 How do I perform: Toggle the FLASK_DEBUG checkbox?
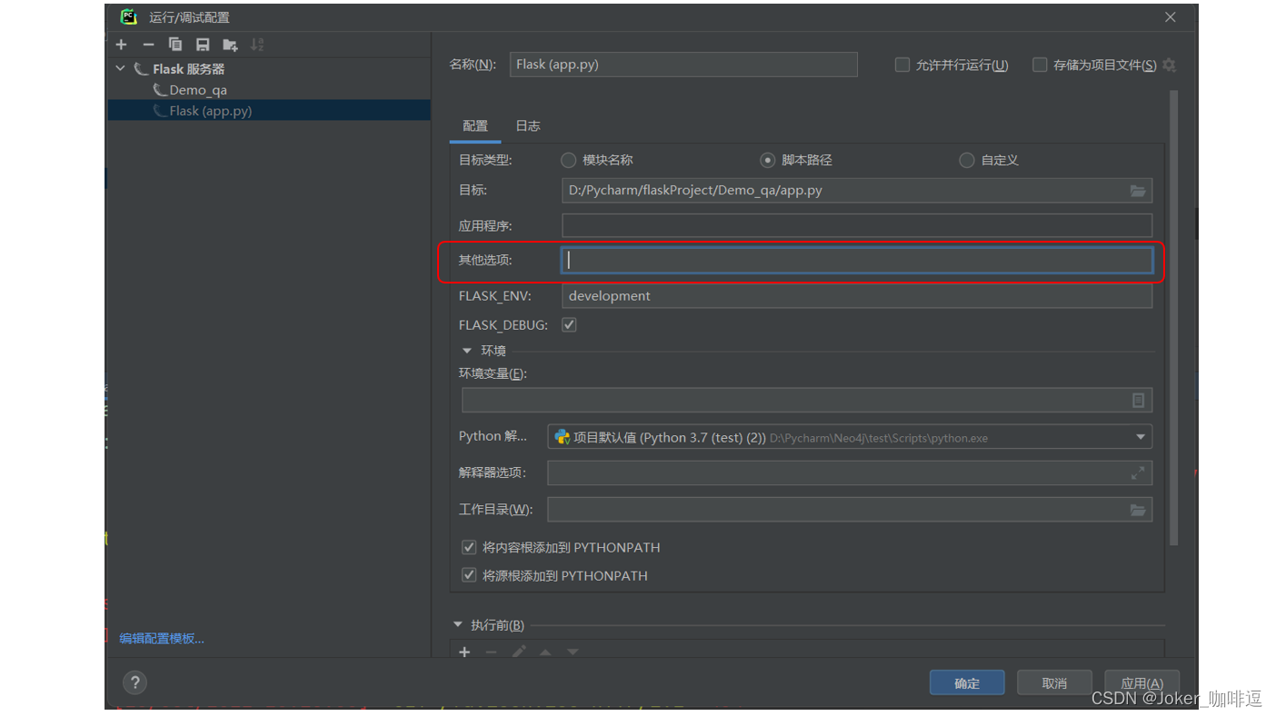pos(569,324)
